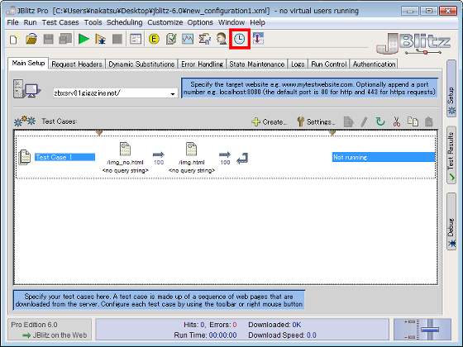463x347 pixels.
Task: Open the Debug side tab
Action: [451, 221]
